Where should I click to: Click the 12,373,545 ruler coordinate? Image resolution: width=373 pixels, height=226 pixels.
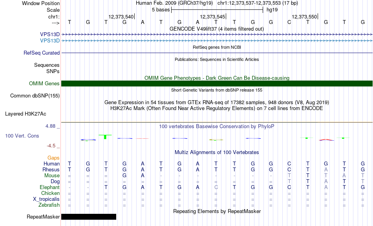213,17
